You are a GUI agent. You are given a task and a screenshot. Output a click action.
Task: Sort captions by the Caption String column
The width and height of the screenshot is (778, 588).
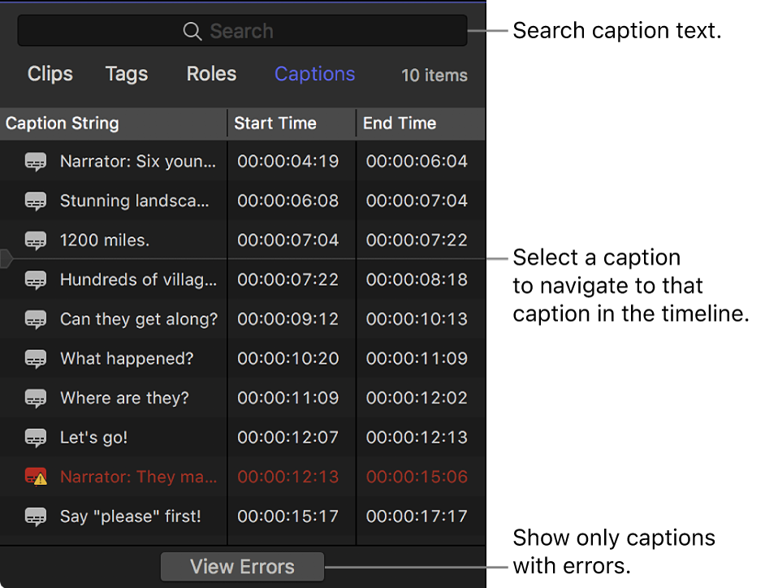point(62,123)
